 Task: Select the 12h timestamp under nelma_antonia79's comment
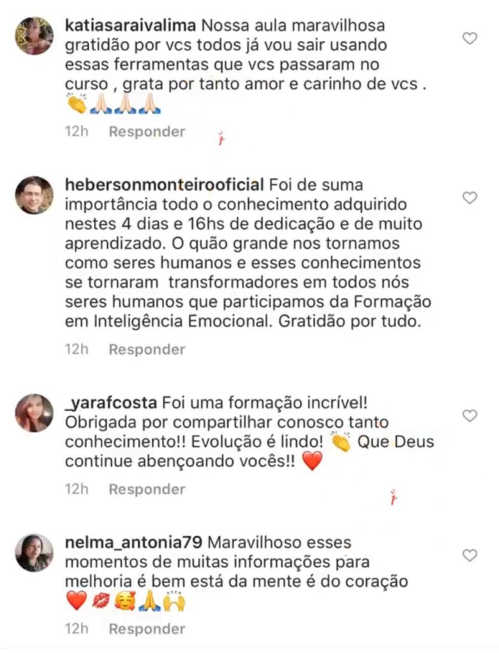[x=76, y=629]
